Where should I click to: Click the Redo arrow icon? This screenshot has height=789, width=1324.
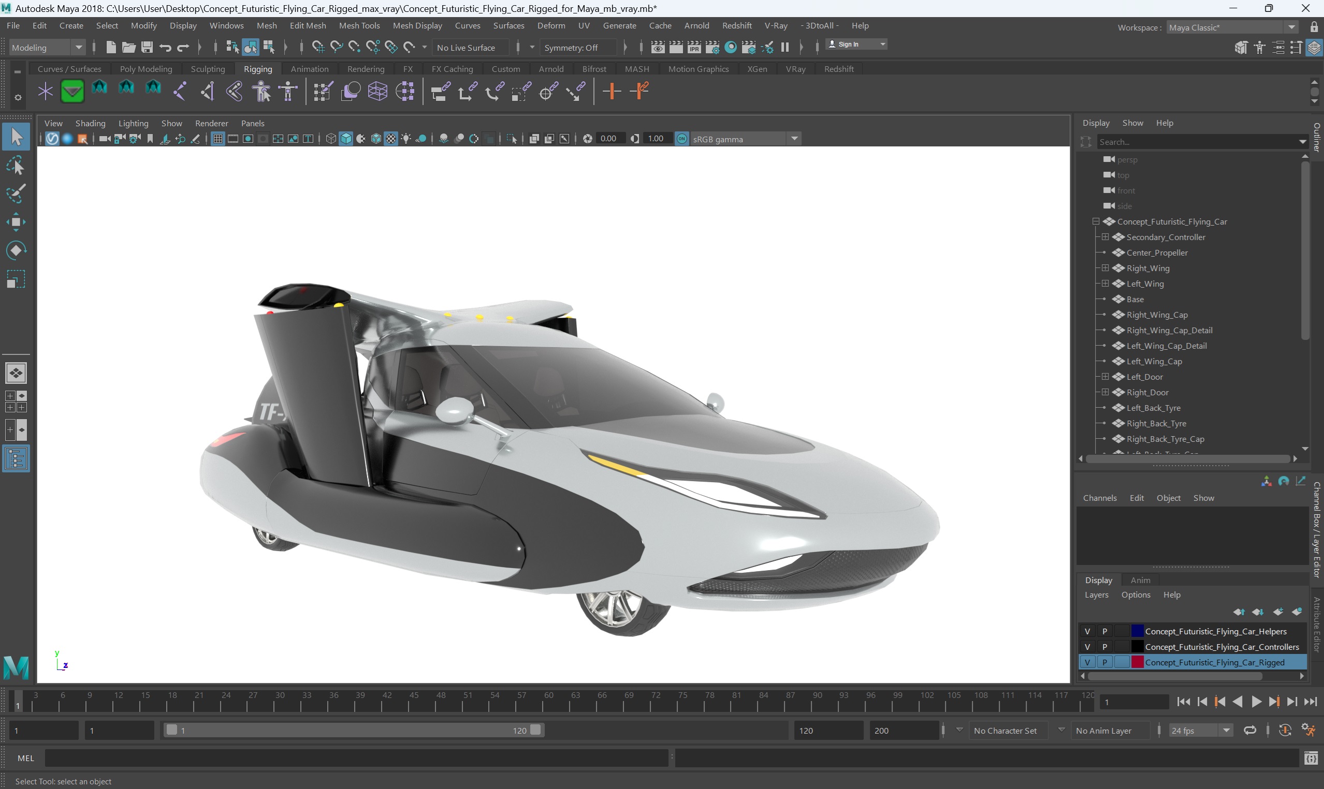coord(183,47)
